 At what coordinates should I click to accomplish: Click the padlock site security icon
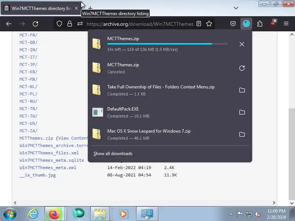point(70,24)
